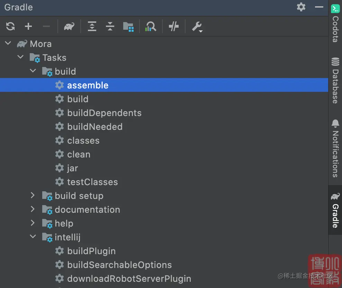Select the assemble task
The image size is (342, 288).
(164, 85)
